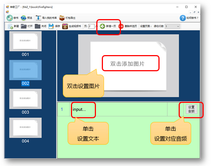Click 打包导出 package export box icon
Screen dimensions: 211x166
62,18
